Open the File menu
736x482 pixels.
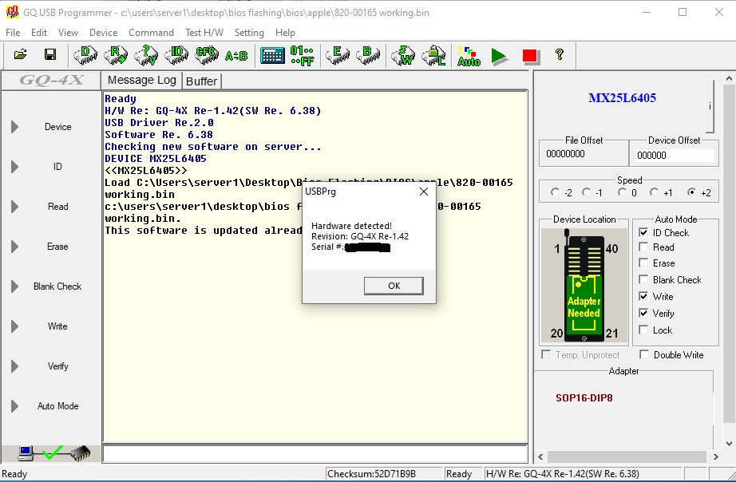[13, 33]
